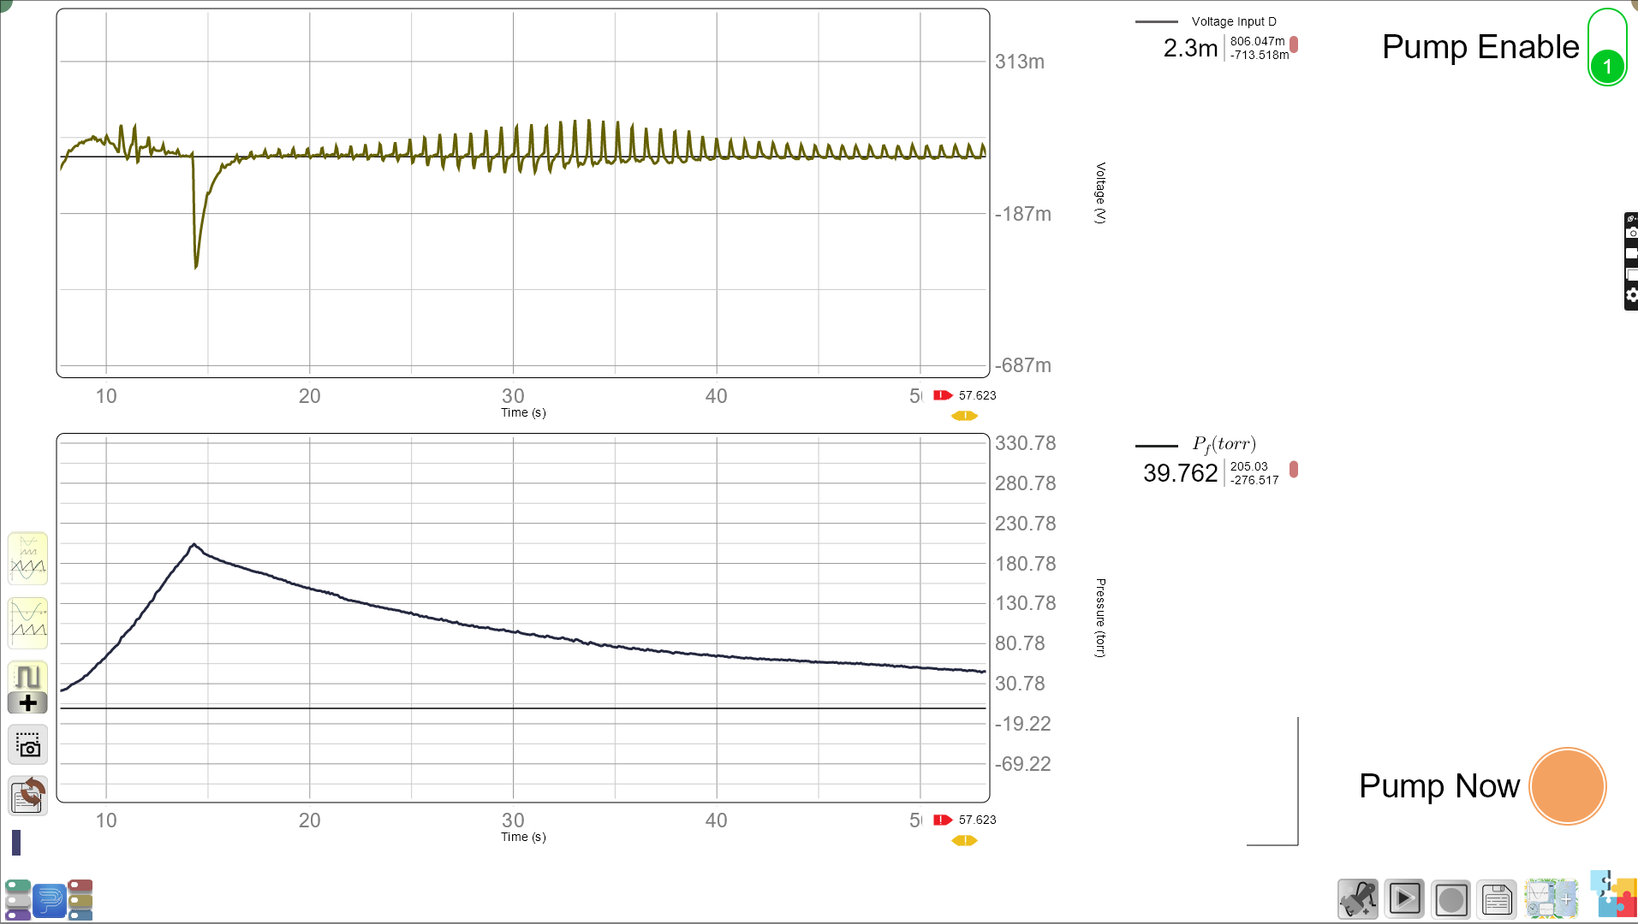
Task: Click the Voltage Input D legend label
Action: (1233, 21)
